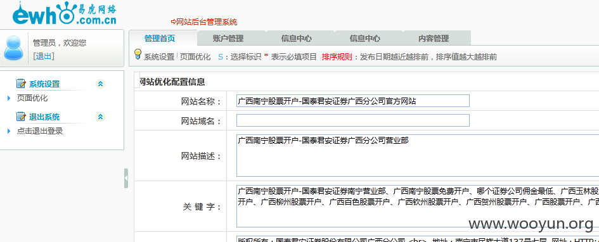
Task: Click the administrator avatar icon
Action: (x=14, y=48)
